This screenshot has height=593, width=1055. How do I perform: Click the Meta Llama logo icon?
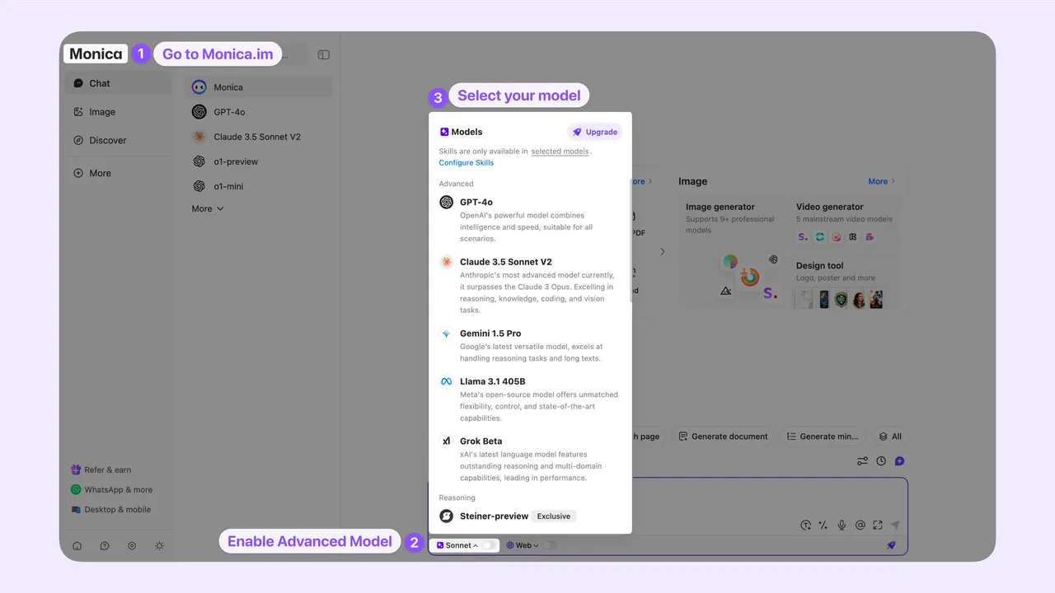446,381
